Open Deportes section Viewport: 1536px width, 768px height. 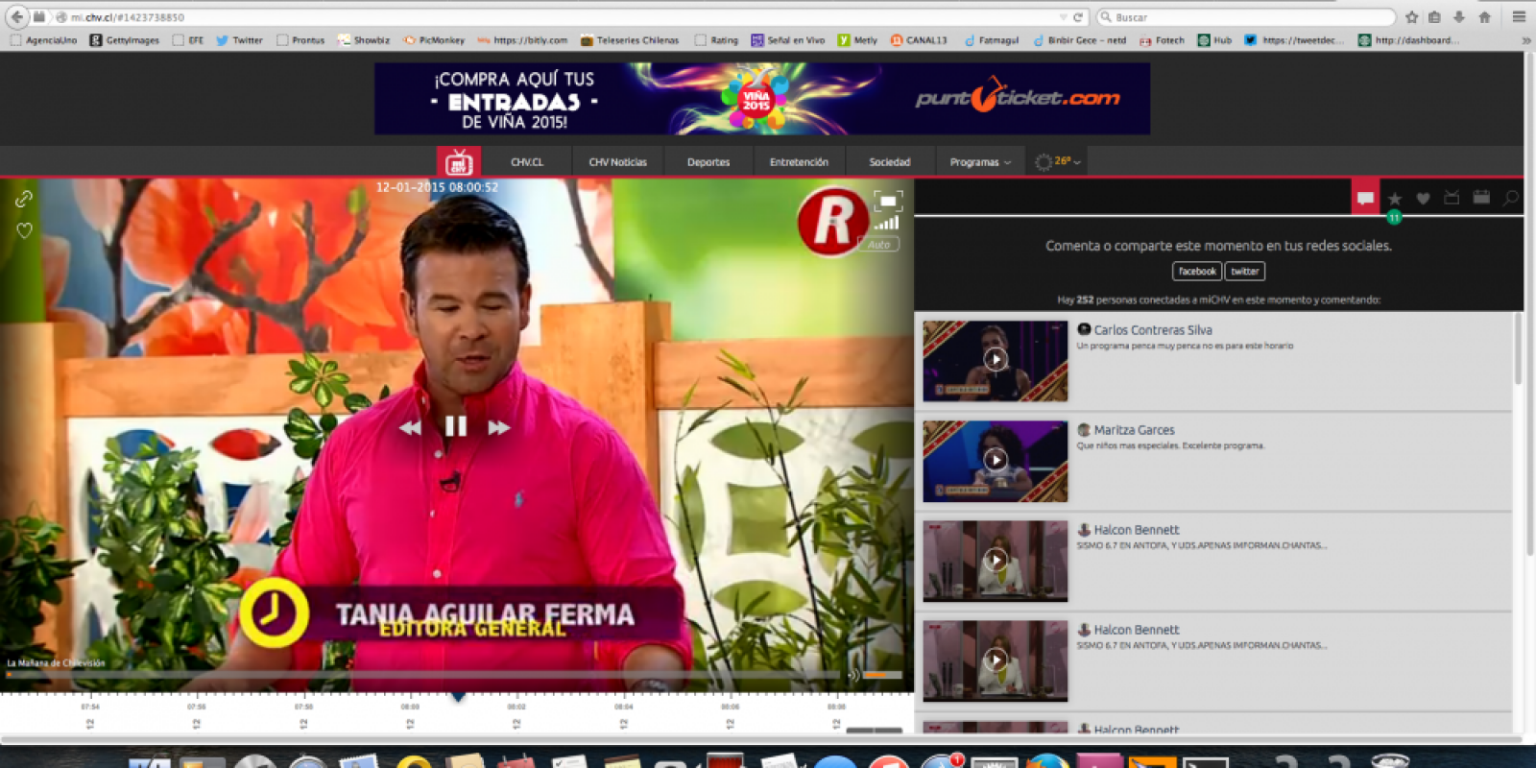pos(708,162)
